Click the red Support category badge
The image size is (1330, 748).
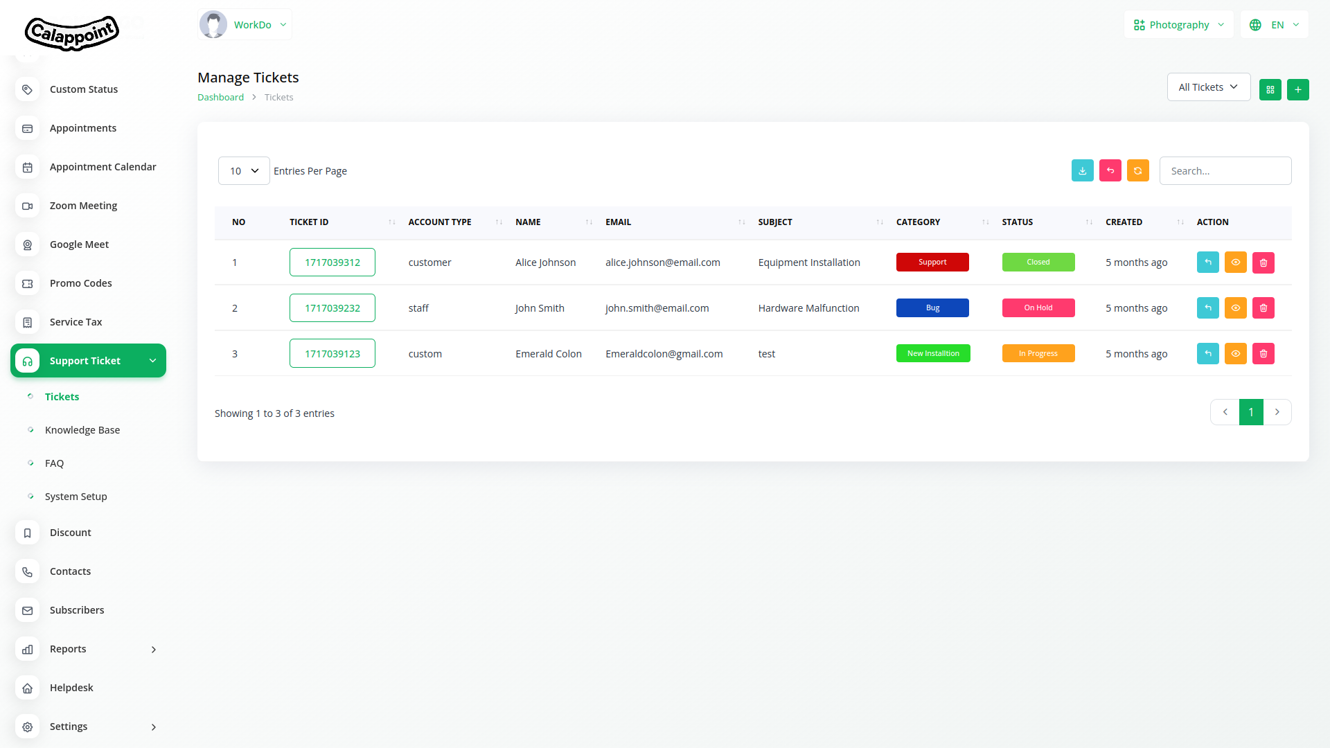(932, 262)
